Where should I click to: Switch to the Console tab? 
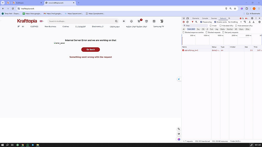click(x=205, y=18)
